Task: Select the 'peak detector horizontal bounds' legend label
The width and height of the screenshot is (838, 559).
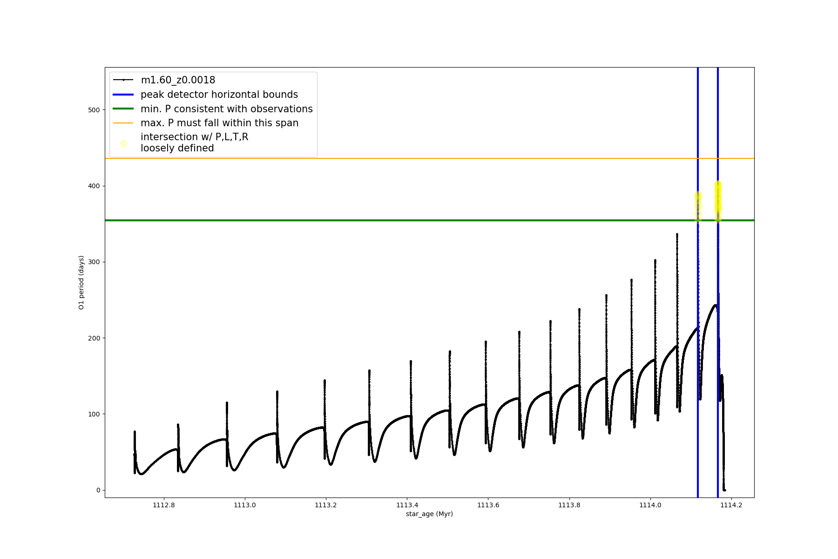Action: pyautogui.click(x=219, y=95)
